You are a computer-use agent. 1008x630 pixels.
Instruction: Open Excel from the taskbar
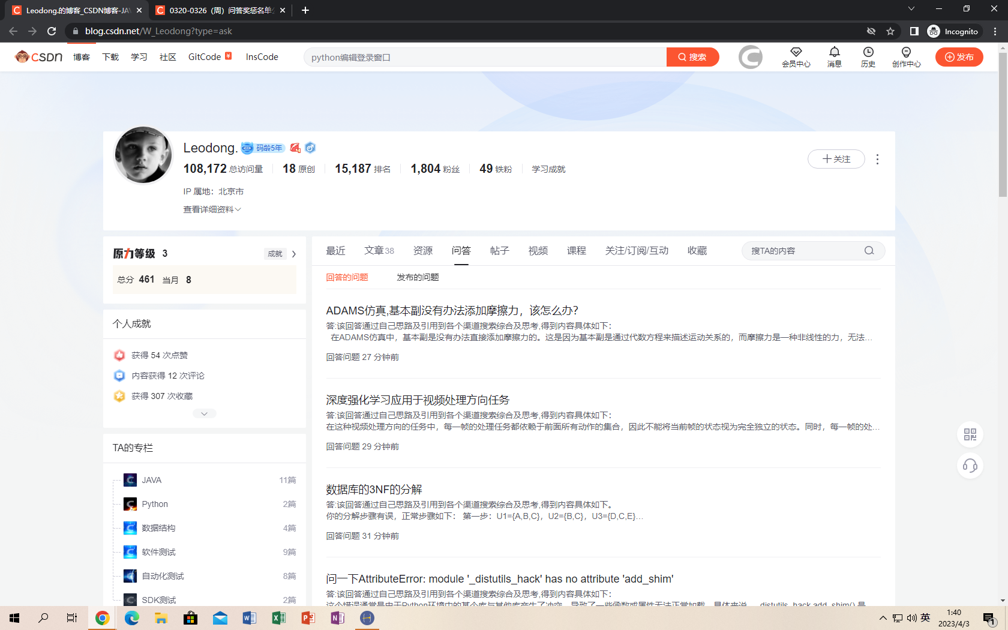tap(279, 618)
